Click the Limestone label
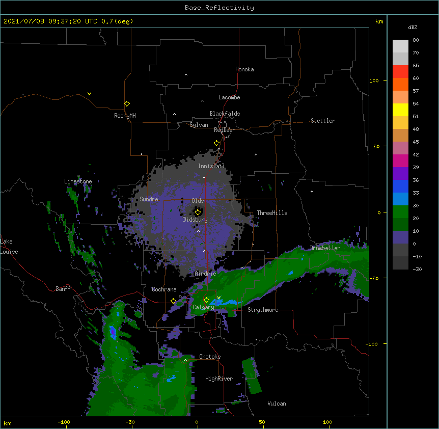The height and width of the screenshot is (429, 439). point(78,181)
